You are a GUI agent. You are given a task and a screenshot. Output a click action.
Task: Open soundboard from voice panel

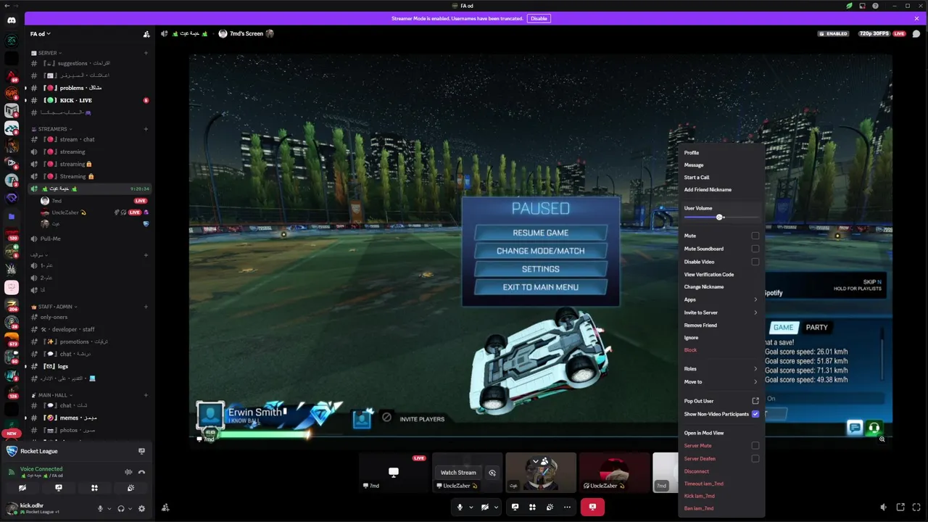click(x=130, y=488)
